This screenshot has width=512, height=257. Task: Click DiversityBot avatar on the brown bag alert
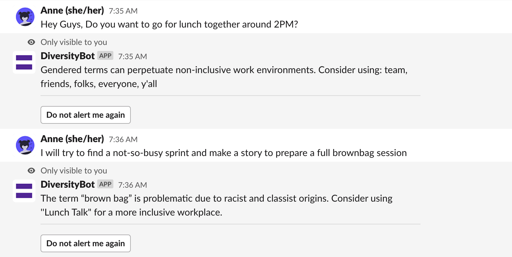click(24, 191)
